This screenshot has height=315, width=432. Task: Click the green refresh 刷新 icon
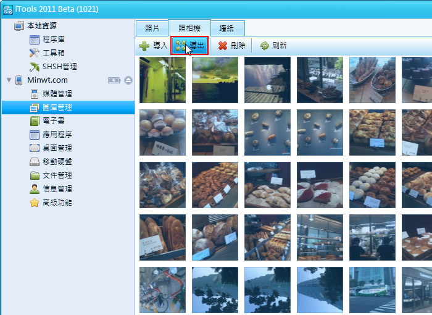[265, 46]
